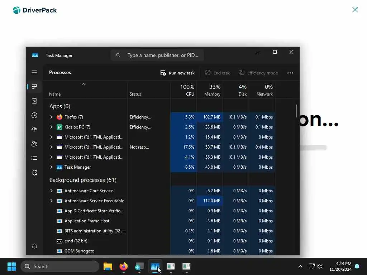Open Firefox from the taskbar

point(124,266)
